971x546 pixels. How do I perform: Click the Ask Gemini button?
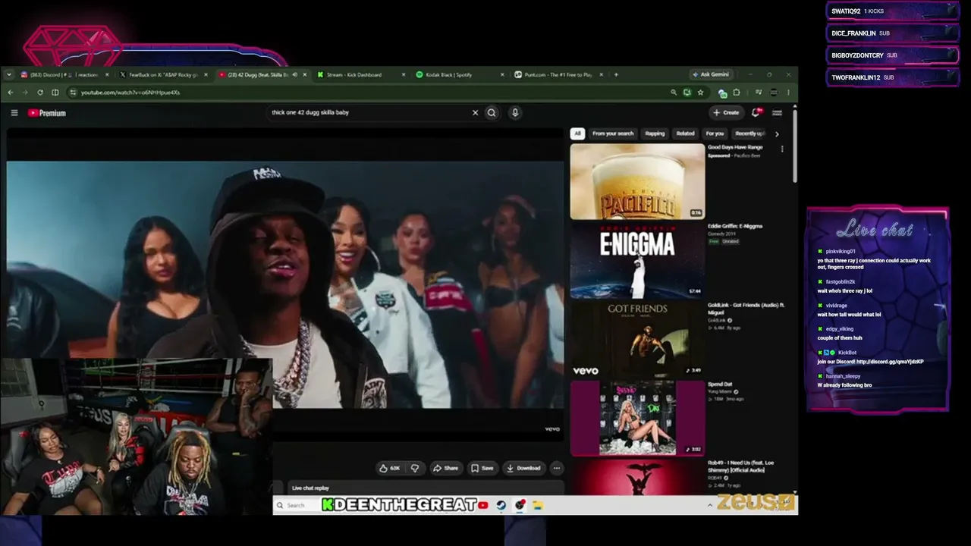pyautogui.click(x=711, y=74)
